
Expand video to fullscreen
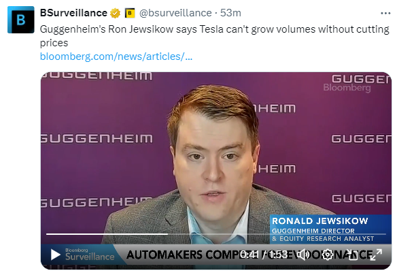pyautogui.click(x=376, y=255)
